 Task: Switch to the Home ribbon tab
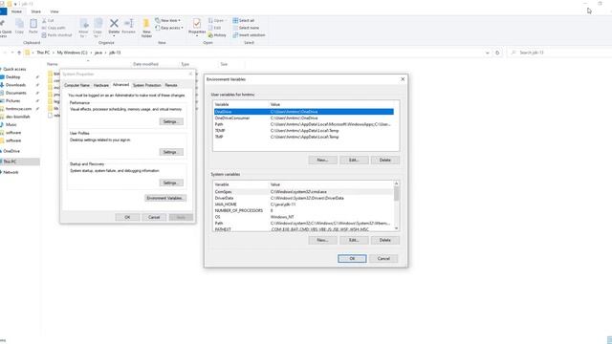(16, 11)
